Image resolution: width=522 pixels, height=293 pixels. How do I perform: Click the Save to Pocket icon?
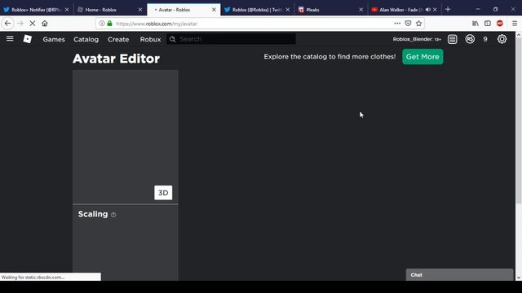(x=408, y=24)
